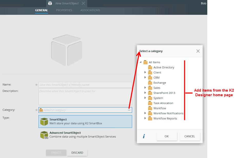This screenshot has height=158, width=235.
Task: Select the System folder icon
Action: pyautogui.click(x=150, y=98)
